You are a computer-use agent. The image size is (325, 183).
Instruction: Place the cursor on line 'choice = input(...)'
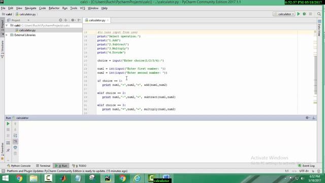click(131, 60)
